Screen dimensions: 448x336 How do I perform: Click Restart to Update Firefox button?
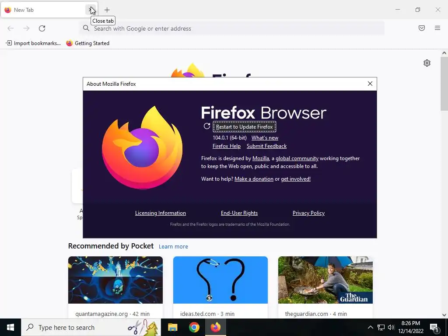245,126
